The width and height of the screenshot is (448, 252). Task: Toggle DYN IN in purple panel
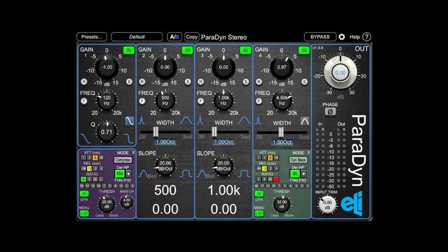click(x=84, y=194)
